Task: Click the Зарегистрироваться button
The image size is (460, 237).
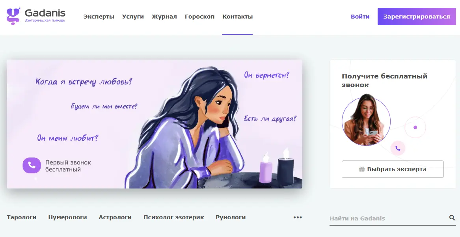Action: [417, 17]
